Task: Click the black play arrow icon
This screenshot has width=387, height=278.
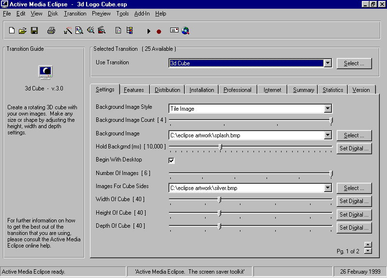Action: click(x=149, y=31)
